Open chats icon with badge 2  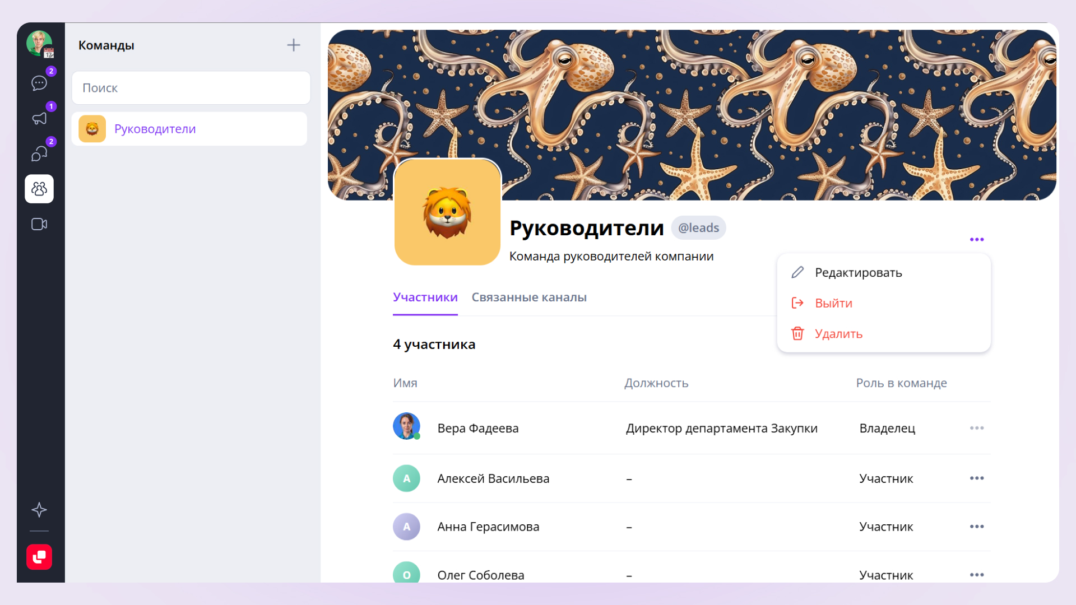pos(39,83)
